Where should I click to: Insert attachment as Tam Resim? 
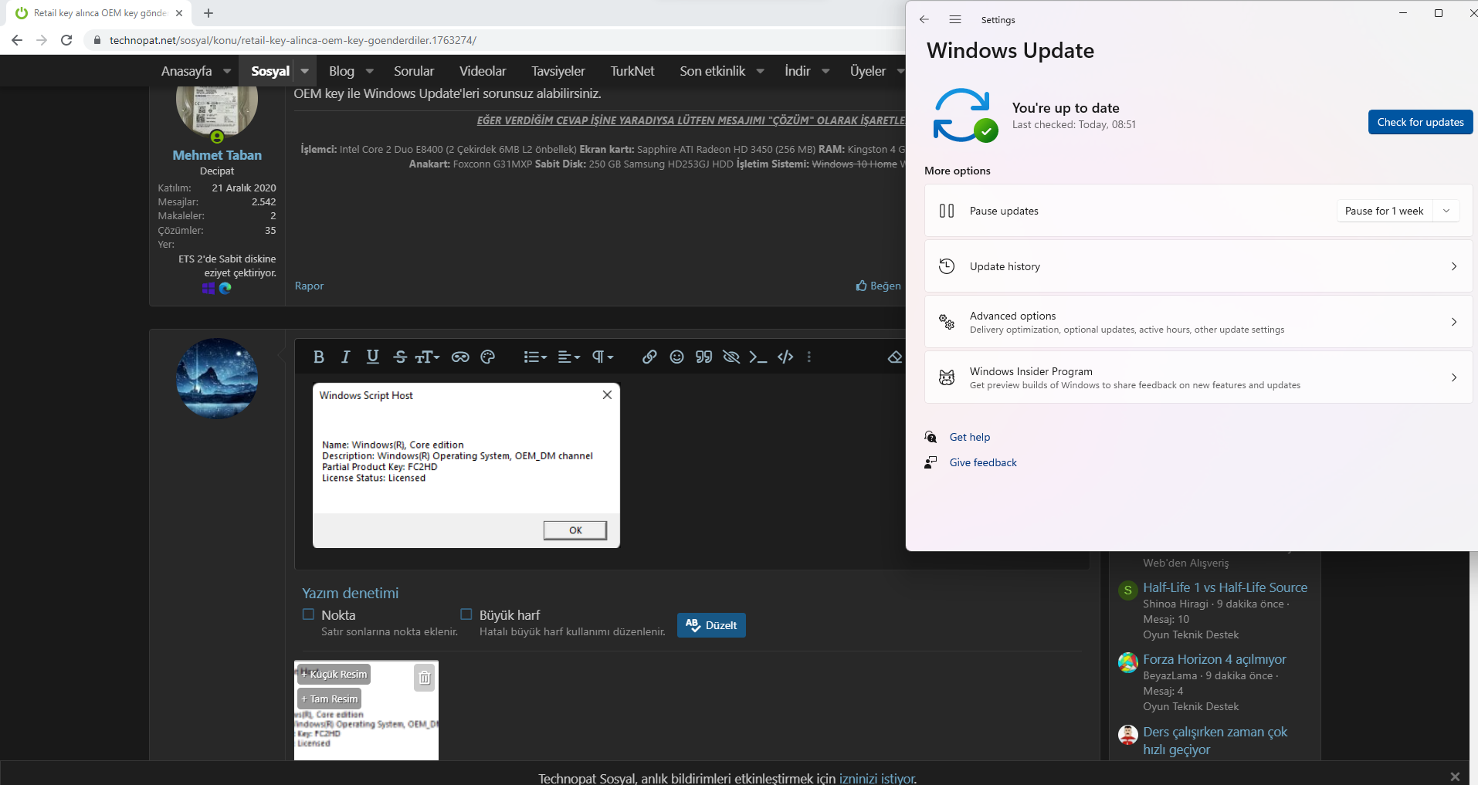(330, 699)
